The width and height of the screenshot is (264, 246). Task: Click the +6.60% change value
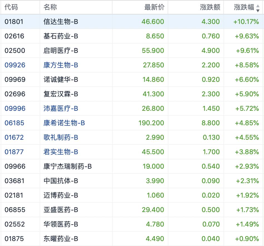(247, 80)
